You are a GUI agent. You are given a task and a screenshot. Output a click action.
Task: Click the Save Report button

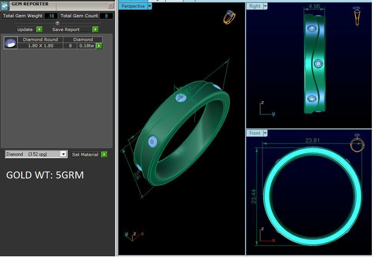[x=72, y=30]
